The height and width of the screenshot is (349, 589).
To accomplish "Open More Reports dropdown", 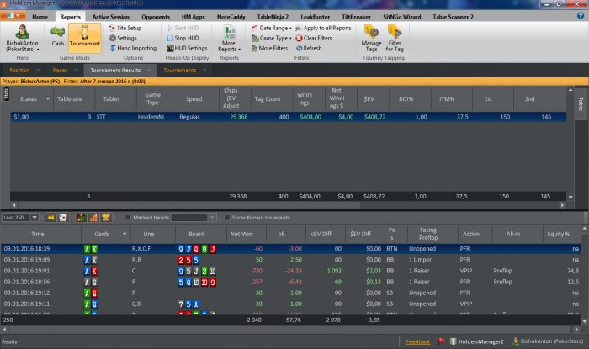I will 229,39.
